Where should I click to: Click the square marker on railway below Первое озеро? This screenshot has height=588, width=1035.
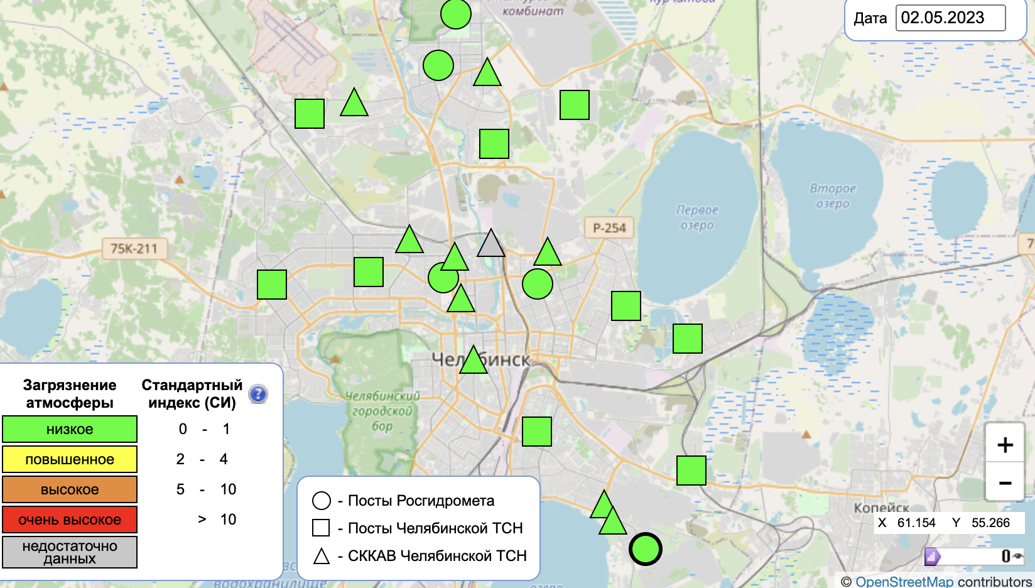(x=688, y=339)
